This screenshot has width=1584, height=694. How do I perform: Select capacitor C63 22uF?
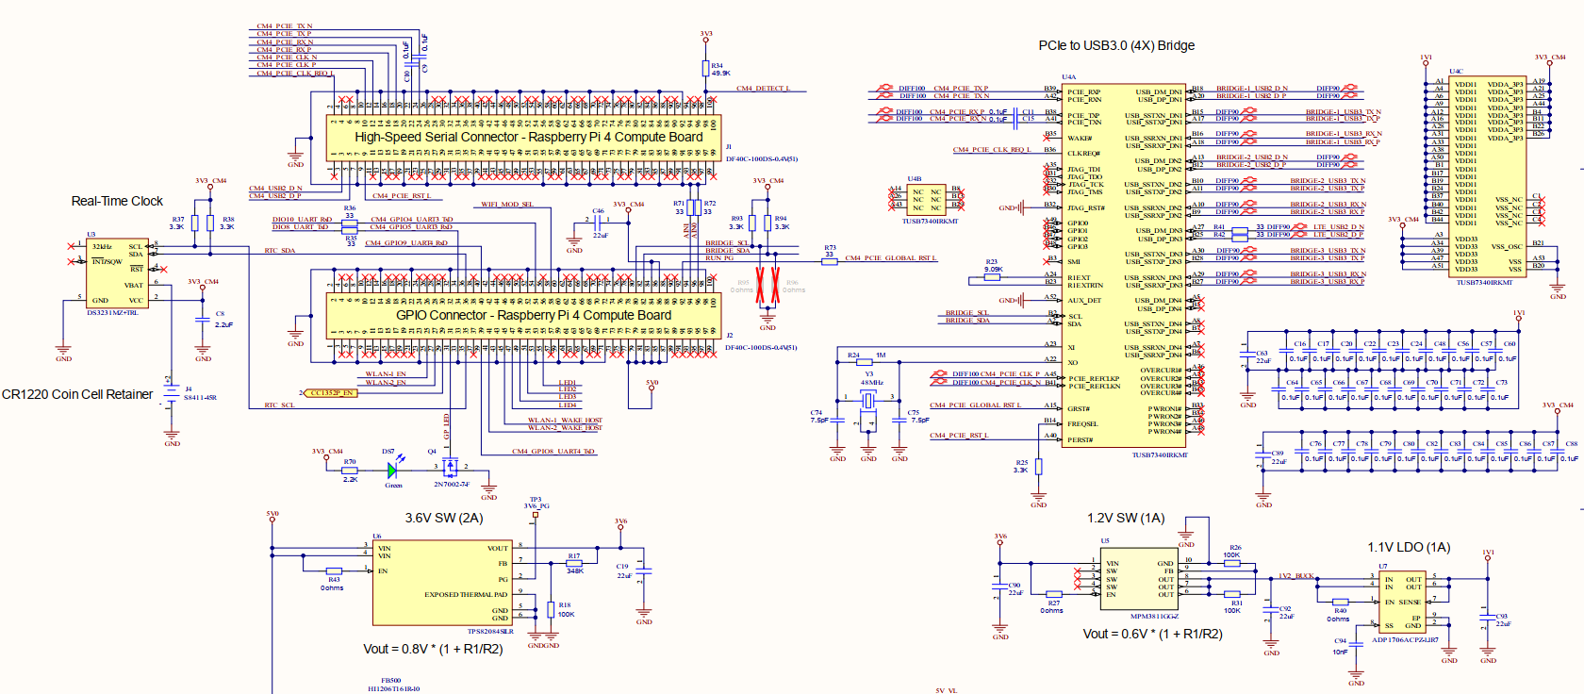pos(1248,355)
